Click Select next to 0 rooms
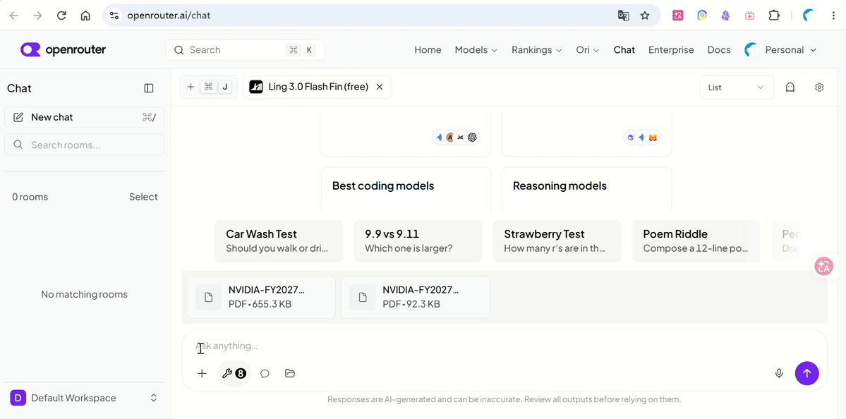The height and width of the screenshot is (419, 846). 143,197
